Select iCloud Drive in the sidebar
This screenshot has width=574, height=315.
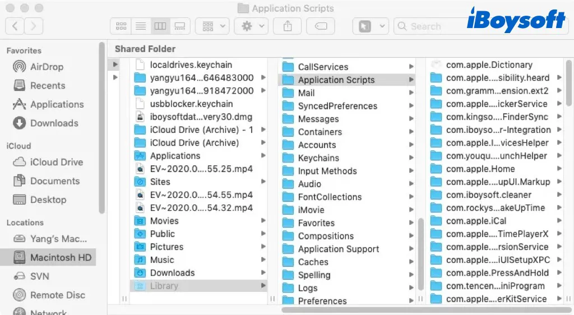pyautogui.click(x=56, y=162)
